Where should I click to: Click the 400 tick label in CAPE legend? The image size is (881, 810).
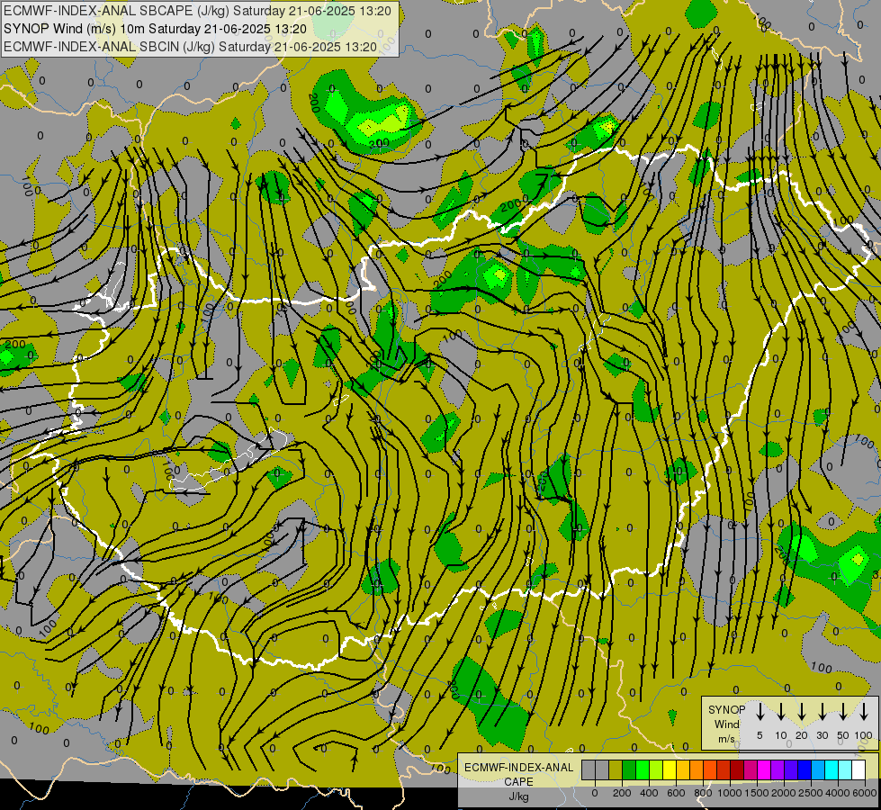[x=649, y=793]
